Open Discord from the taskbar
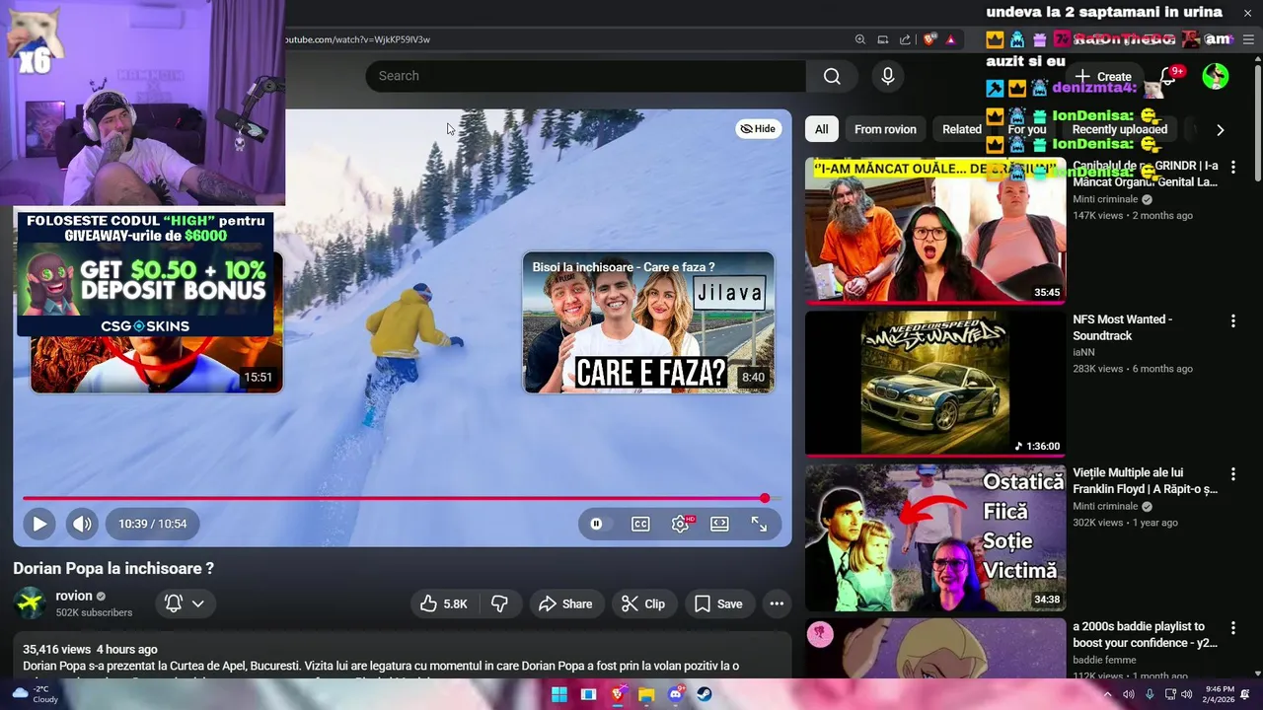The width and height of the screenshot is (1263, 710). 676,694
